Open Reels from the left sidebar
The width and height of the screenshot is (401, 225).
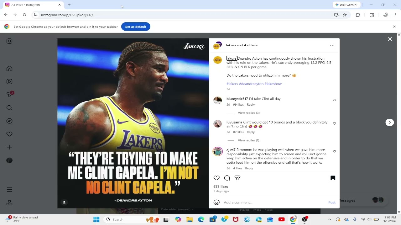[x=9, y=82]
